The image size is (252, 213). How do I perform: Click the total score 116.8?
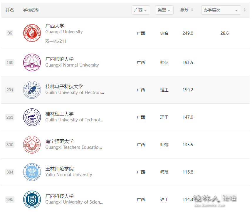(188, 172)
